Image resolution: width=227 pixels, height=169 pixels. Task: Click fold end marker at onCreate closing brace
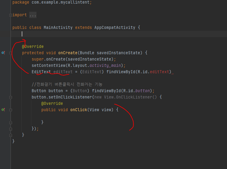11,135
